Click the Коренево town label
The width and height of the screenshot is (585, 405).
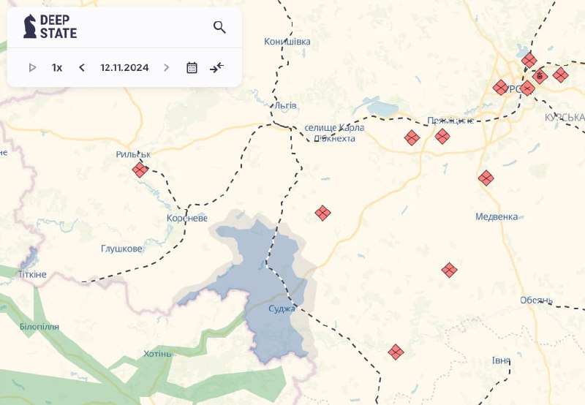[187, 219]
